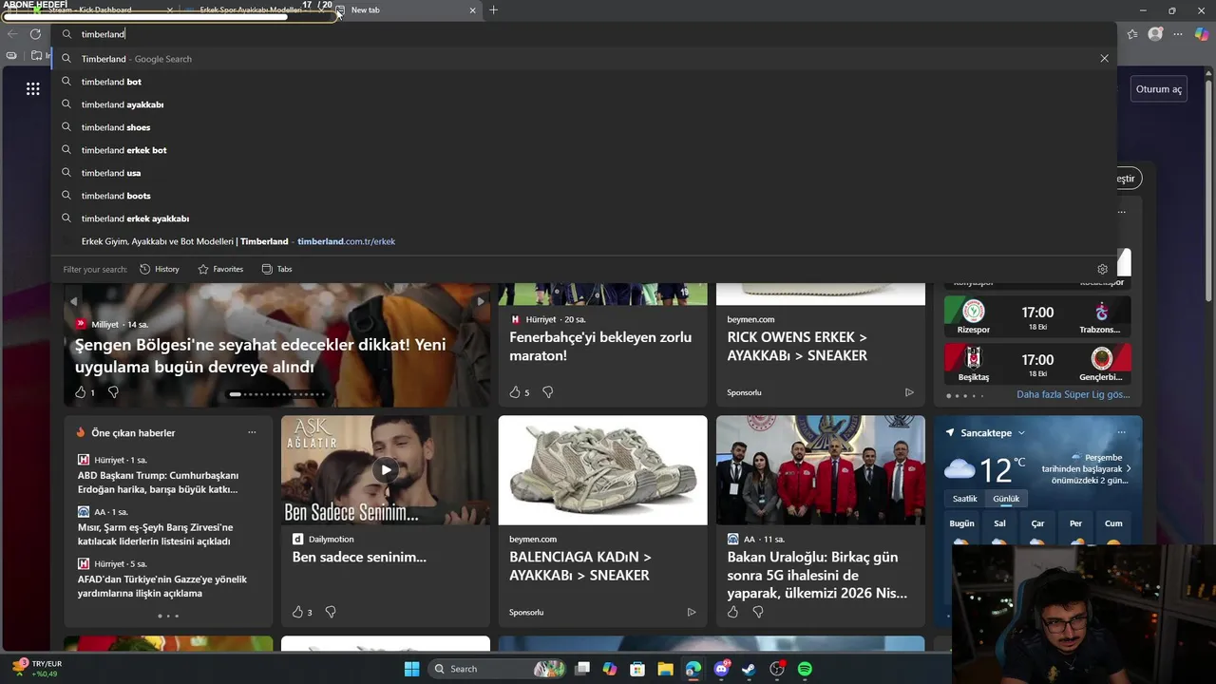Image resolution: width=1216 pixels, height=684 pixels.
Task: Select 'timberland usa' suggestion
Action: tap(583, 173)
